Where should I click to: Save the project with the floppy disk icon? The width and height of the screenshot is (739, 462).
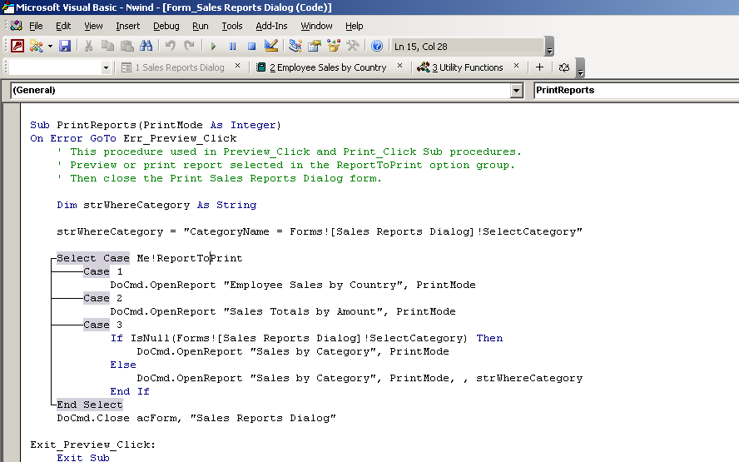(x=65, y=46)
